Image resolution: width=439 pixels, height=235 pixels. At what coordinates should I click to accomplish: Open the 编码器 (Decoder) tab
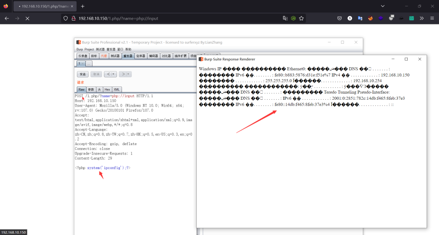tap(153, 56)
